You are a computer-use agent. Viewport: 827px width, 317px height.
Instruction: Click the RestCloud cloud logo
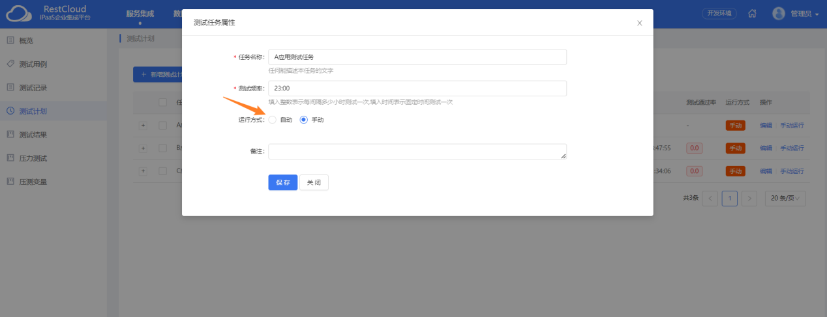pos(19,13)
